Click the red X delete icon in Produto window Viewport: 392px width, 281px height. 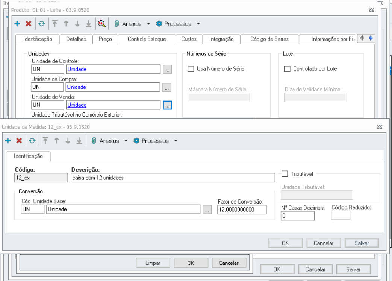click(29, 24)
